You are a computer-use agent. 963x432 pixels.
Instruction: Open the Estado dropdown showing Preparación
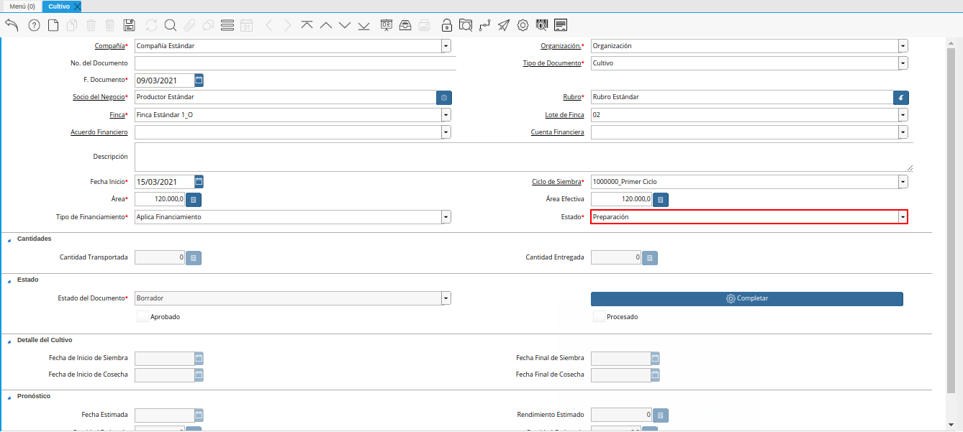pyautogui.click(x=903, y=217)
